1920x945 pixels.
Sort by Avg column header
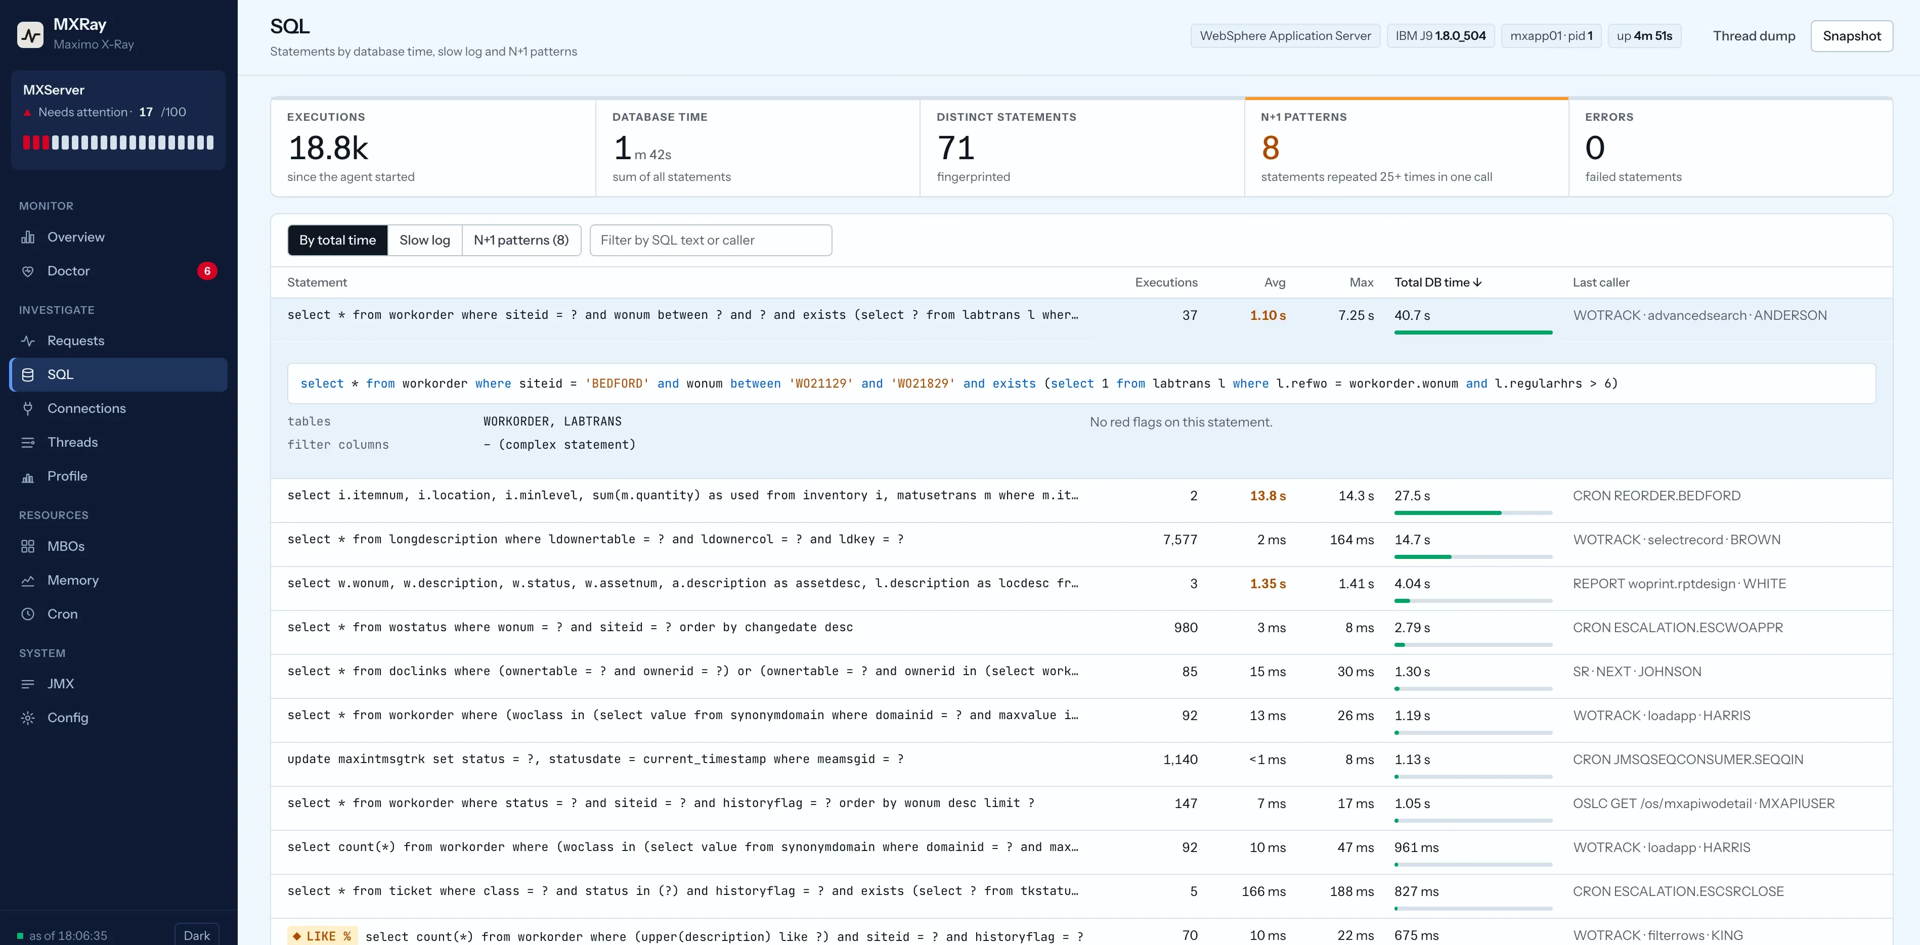coord(1275,282)
